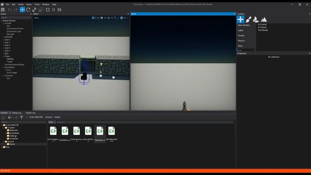Select the PlayerSpv.cs script file
This screenshot has height=175, width=311.
100,134
